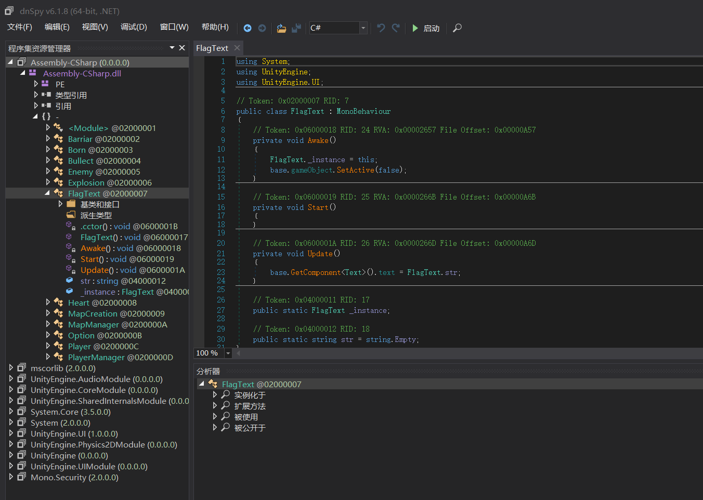Collapse the FlagText @02000007 class node
This screenshot has height=500, width=703.
pyautogui.click(x=47, y=193)
